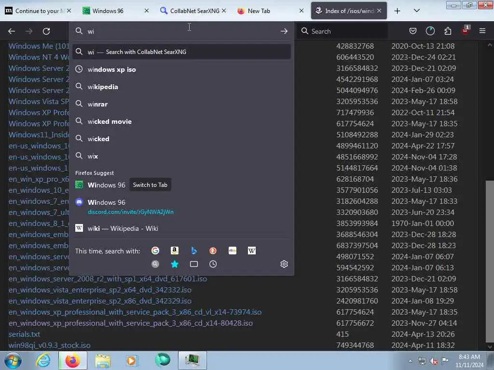Screen dimensions: 494x370
Task: Open Action Center flag icon
Action: [445, 360]
